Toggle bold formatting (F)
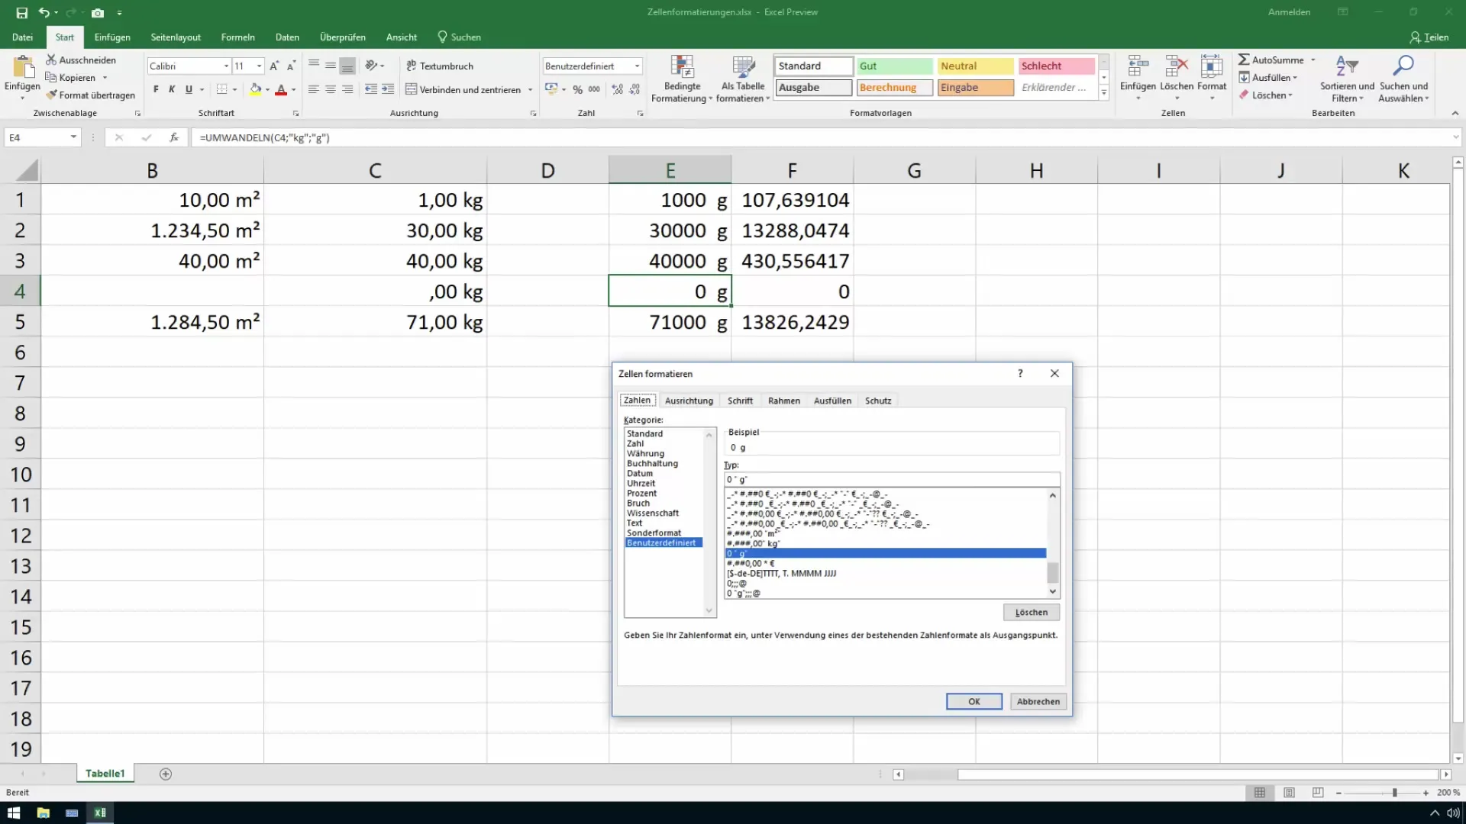1466x824 pixels. [x=156, y=89]
